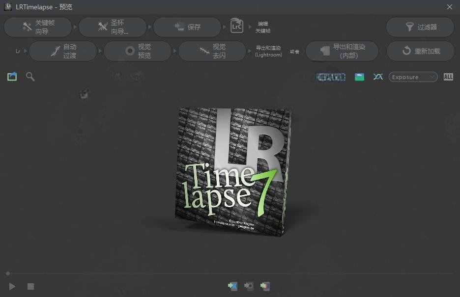The height and width of the screenshot is (297, 460).
Task: Click the open-image icon above preview
Action: 12,77
